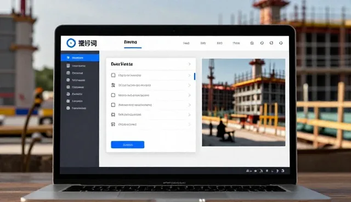Select the blue highlighted sidebar item
Image resolution: width=351 pixels, height=202 pixels.
click(80, 58)
